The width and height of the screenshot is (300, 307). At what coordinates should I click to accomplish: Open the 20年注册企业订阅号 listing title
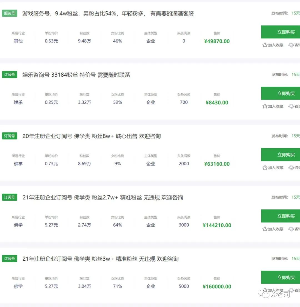[x=92, y=136]
